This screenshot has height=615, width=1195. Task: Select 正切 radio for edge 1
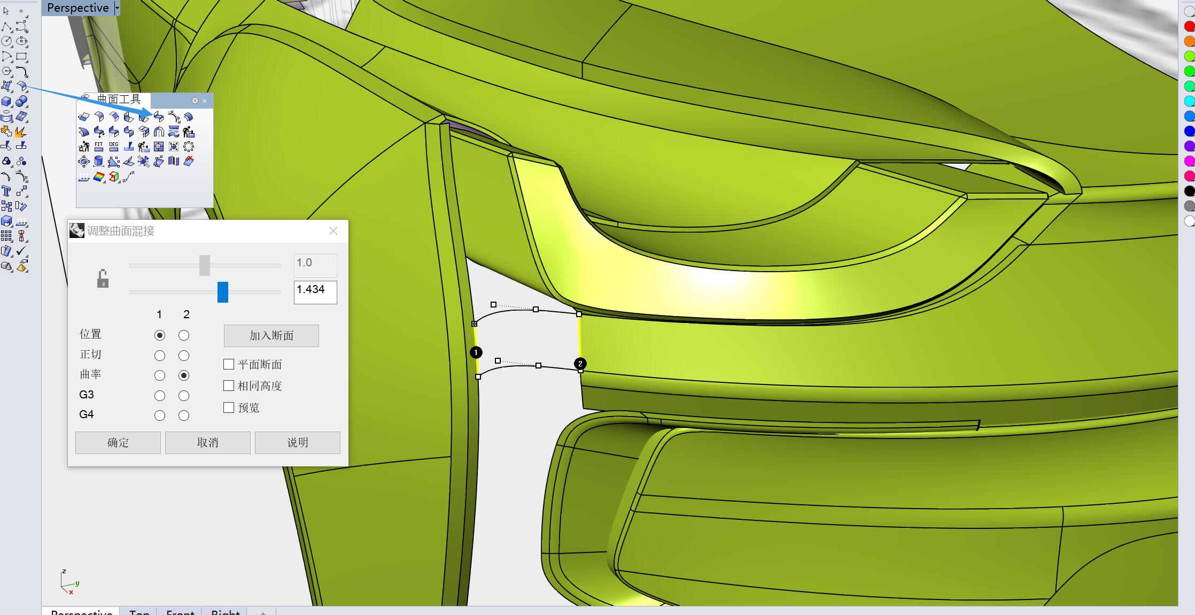pos(159,355)
